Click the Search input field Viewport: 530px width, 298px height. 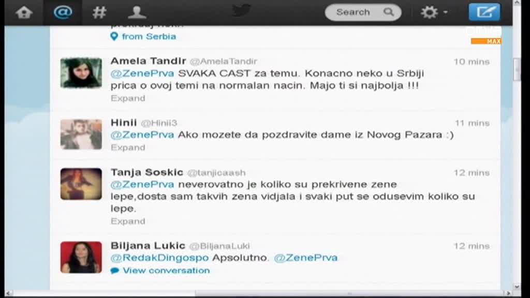tap(363, 12)
